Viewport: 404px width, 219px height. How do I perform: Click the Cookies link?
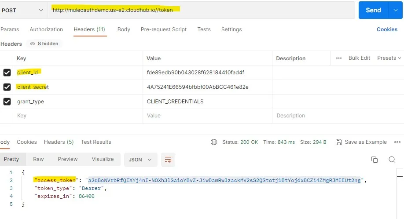(387, 29)
